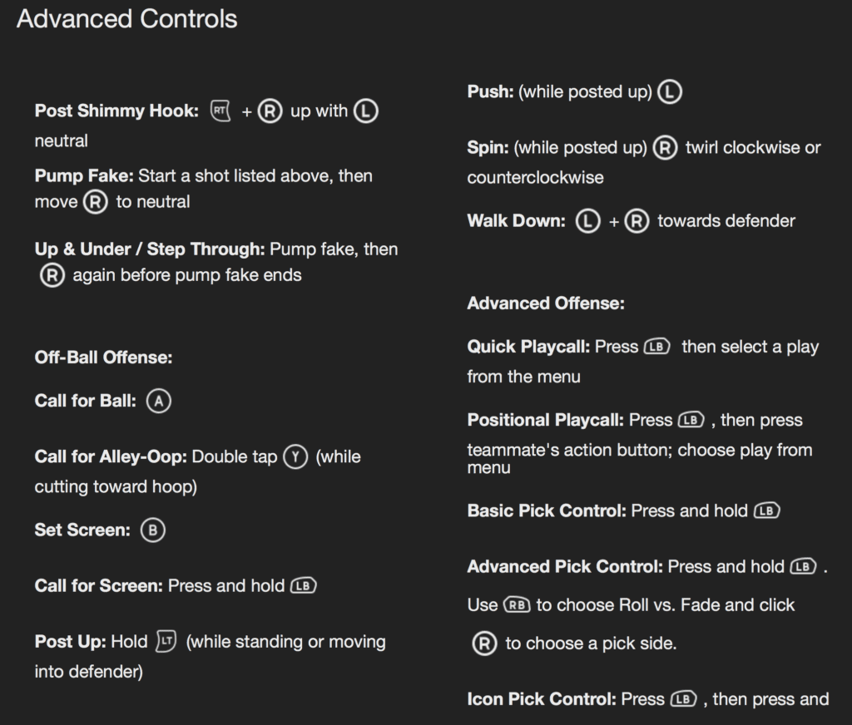Click the Advanced Controls heading
Screen dimensions: 852x725
pos(127,19)
